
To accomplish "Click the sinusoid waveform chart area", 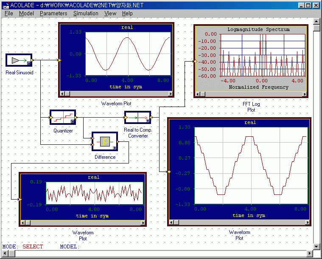I will (128, 54).
